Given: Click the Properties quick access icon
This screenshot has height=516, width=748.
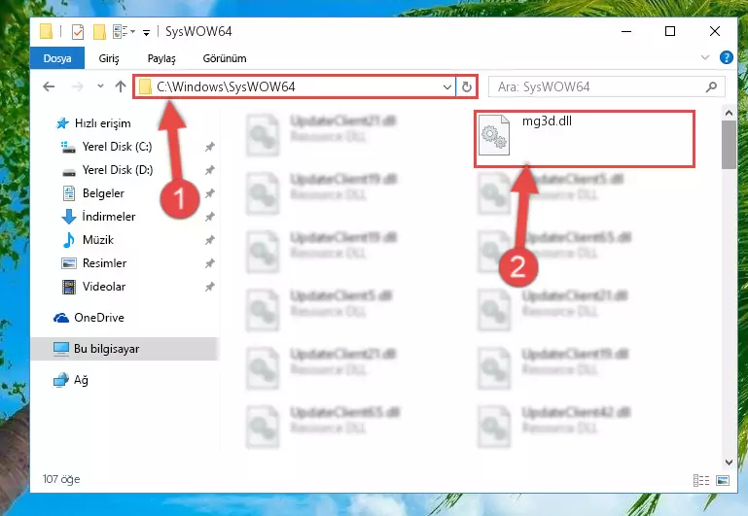Looking at the screenshot, I should (77, 32).
